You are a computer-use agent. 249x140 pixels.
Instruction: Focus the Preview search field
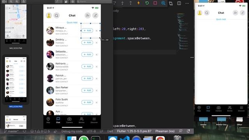tap(94, 2)
